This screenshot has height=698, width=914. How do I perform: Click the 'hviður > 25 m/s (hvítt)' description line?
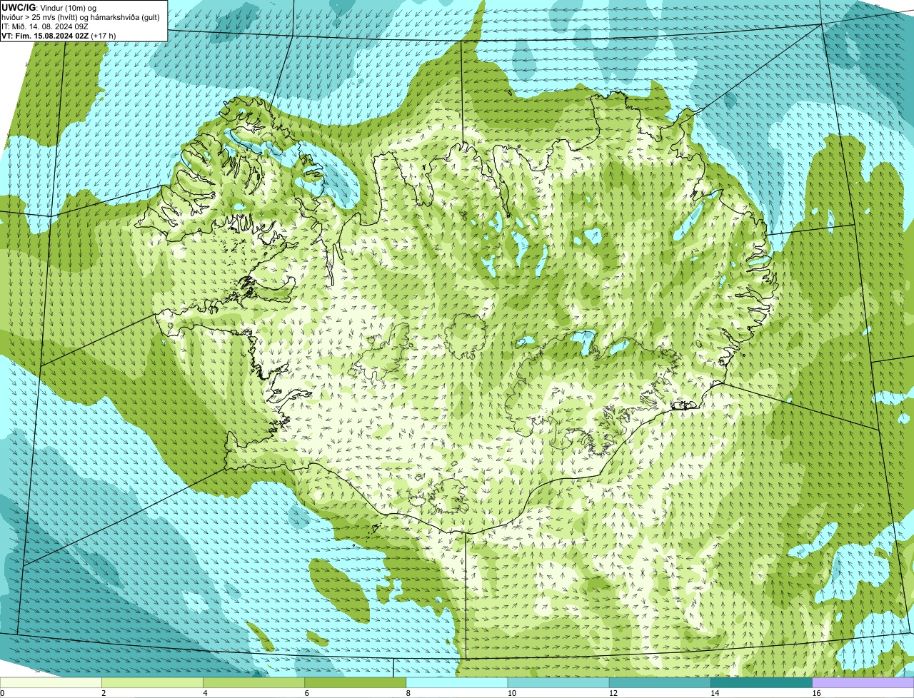pyautogui.click(x=81, y=16)
